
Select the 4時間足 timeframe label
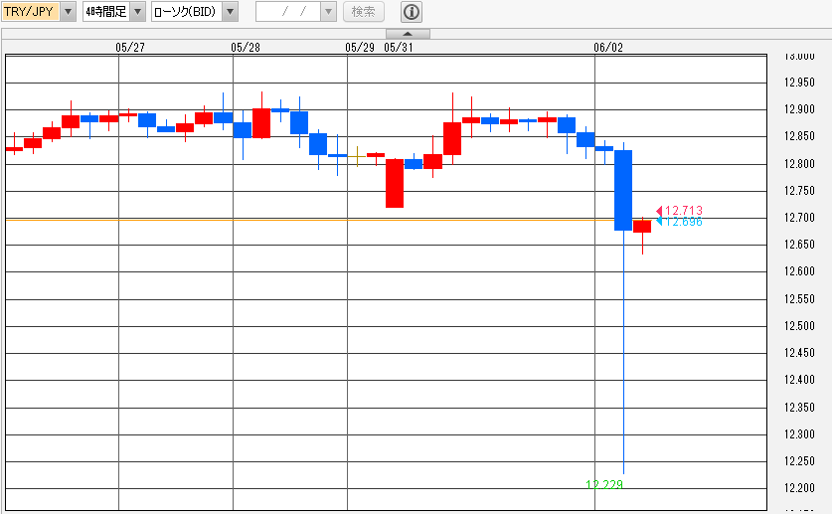tap(106, 11)
